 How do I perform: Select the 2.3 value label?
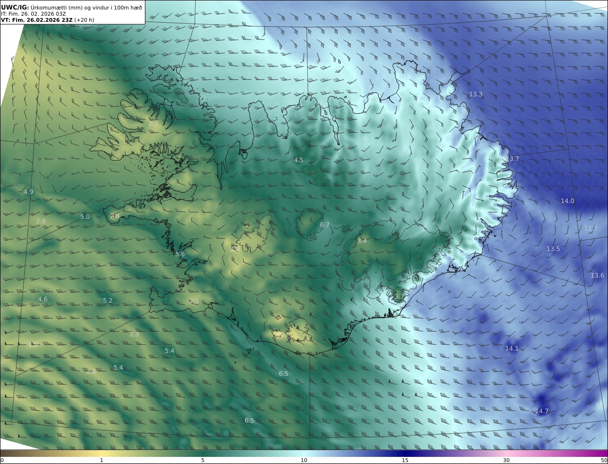153,124
